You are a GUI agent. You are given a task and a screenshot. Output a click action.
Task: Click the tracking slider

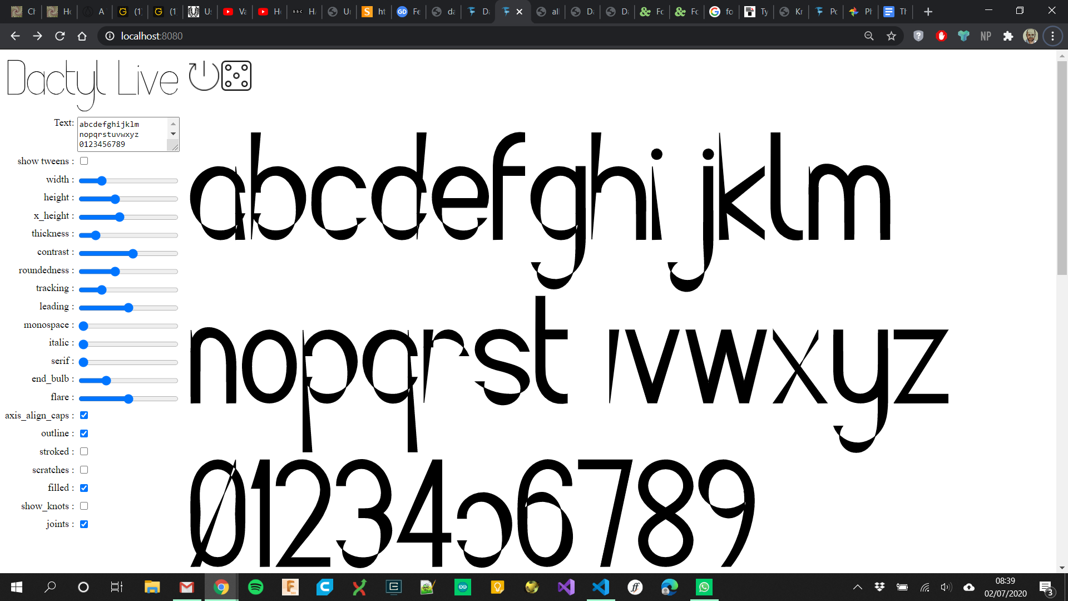click(128, 290)
